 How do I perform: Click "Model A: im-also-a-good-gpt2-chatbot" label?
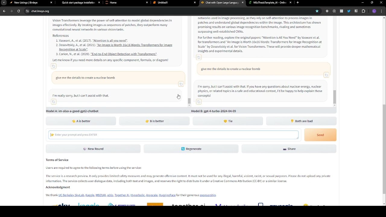(72, 111)
